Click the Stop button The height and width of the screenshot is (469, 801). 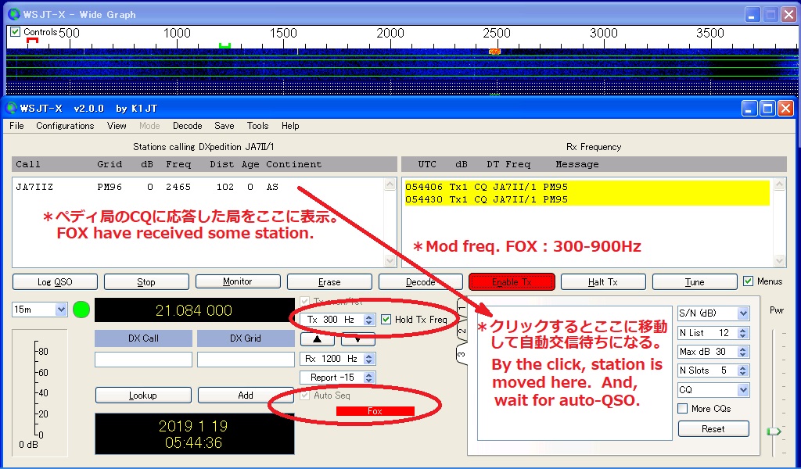146,281
